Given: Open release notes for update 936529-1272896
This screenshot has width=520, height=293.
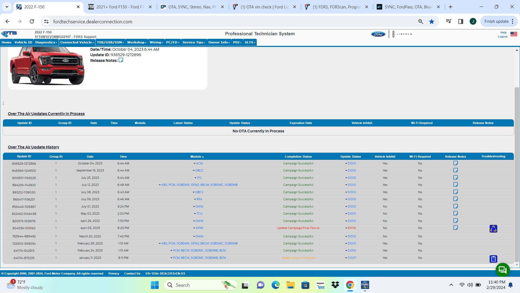Looking at the screenshot, I should [x=456, y=163].
